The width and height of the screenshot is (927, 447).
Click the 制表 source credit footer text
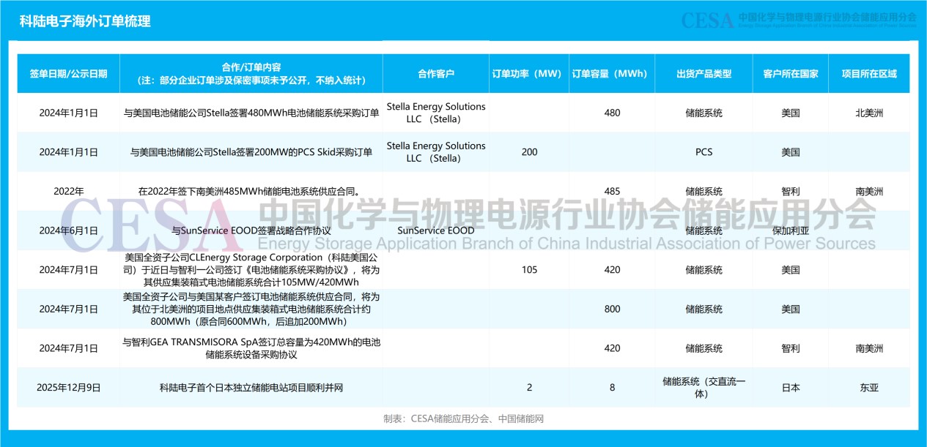coord(463,419)
